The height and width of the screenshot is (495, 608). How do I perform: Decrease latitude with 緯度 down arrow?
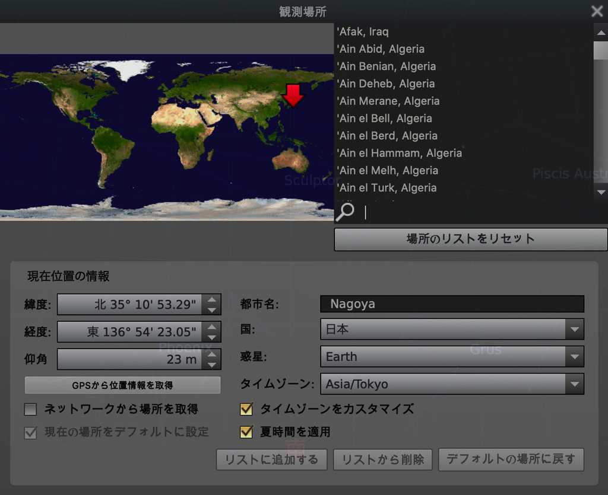[212, 310]
